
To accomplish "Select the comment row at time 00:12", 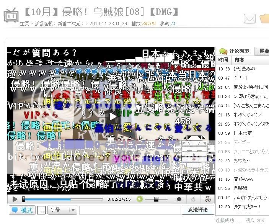I will click(x=242, y=198).
